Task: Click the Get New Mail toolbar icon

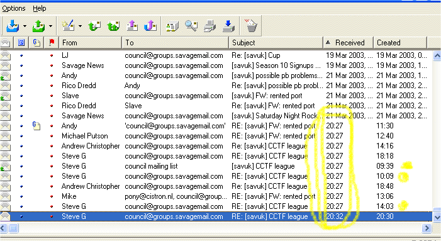Action: 13,26
